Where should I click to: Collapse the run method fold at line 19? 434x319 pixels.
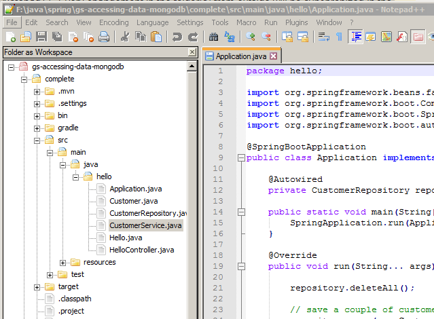pyautogui.click(x=241, y=266)
